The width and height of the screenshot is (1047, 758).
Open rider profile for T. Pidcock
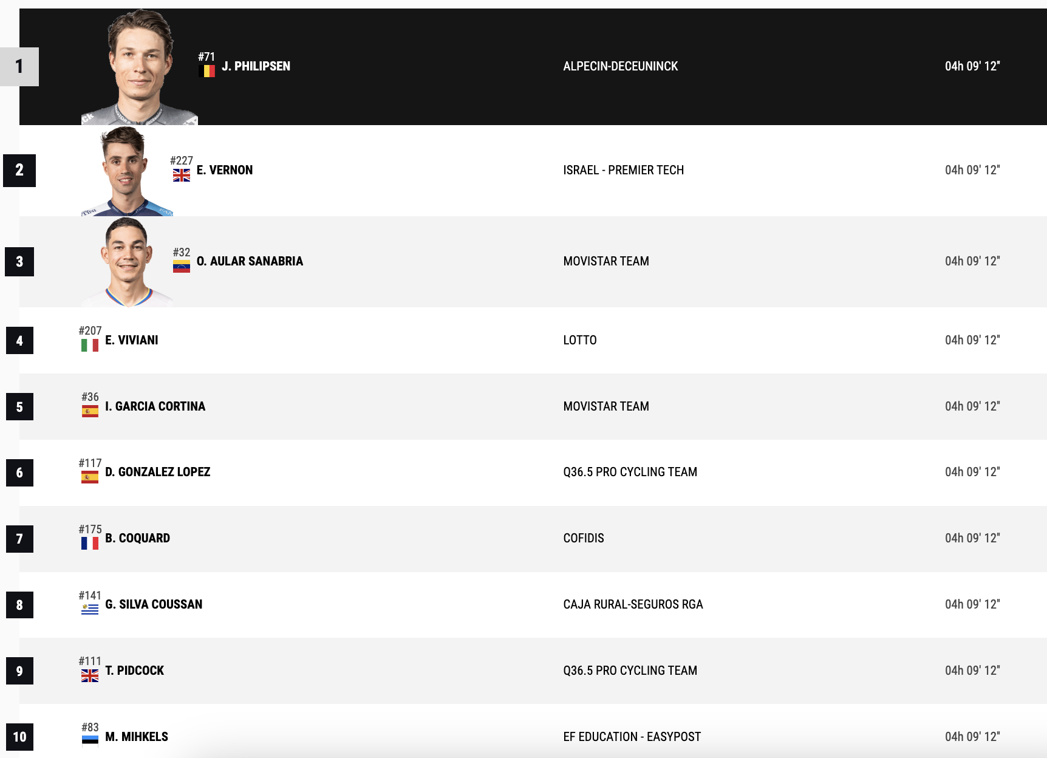pyautogui.click(x=135, y=671)
